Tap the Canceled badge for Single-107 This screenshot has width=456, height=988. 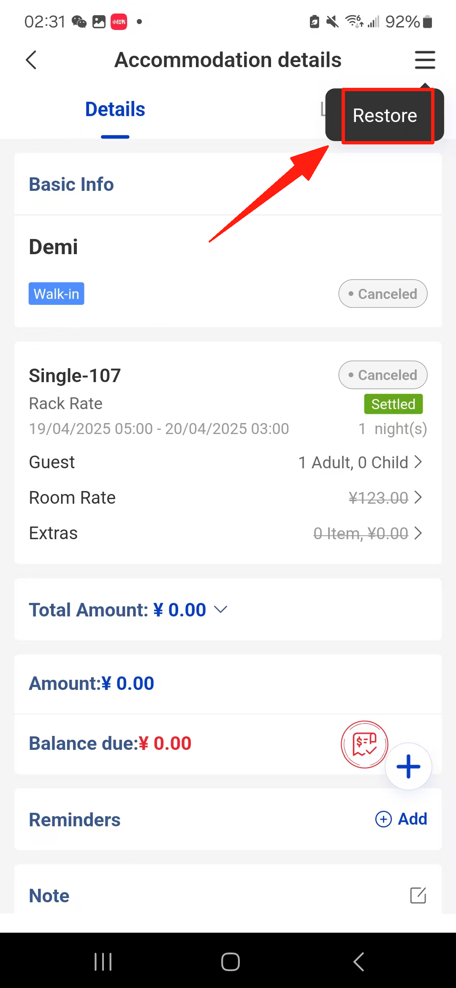[x=383, y=375]
